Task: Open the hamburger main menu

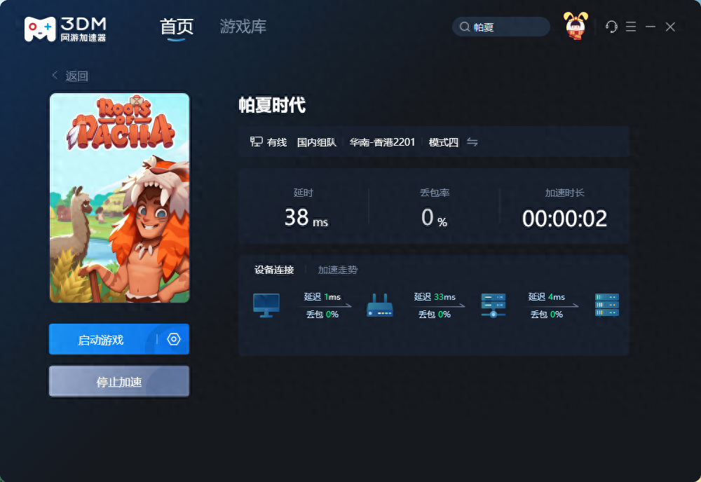Action: pyautogui.click(x=631, y=27)
